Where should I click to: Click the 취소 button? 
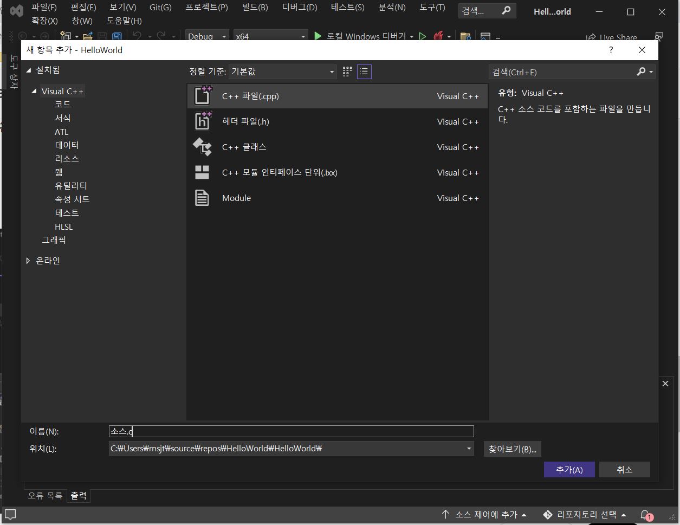tap(625, 470)
